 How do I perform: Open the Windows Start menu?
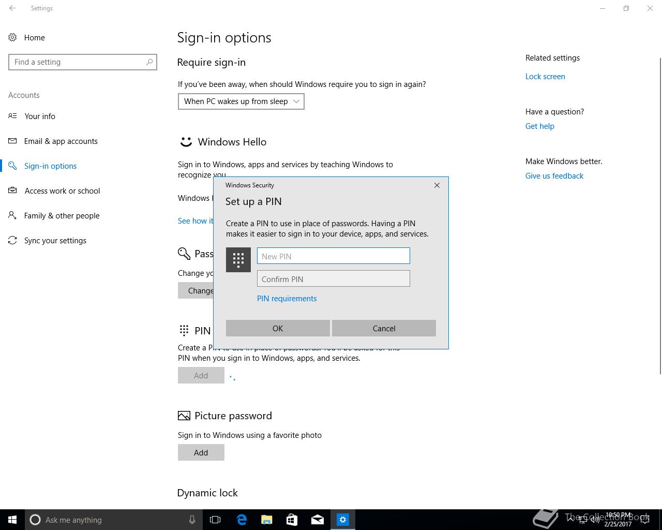coord(12,520)
